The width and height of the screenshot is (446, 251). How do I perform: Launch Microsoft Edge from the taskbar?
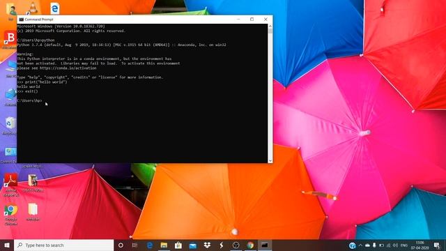coord(150,245)
